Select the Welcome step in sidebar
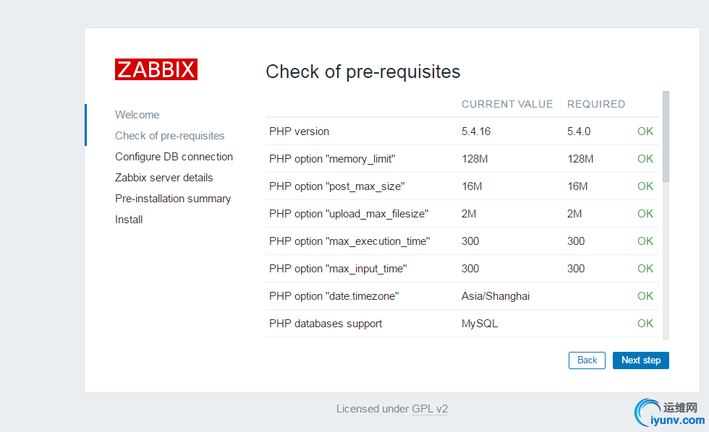The image size is (709, 432). [x=137, y=115]
